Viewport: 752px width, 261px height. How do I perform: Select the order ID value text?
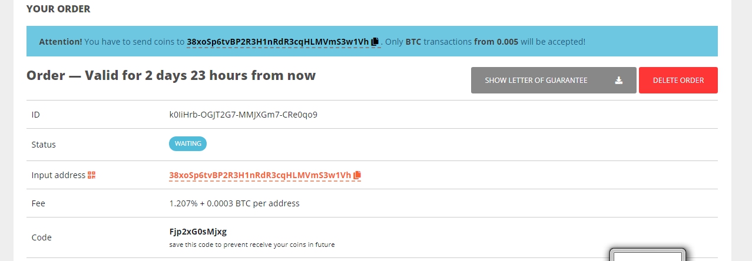[243, 115]
